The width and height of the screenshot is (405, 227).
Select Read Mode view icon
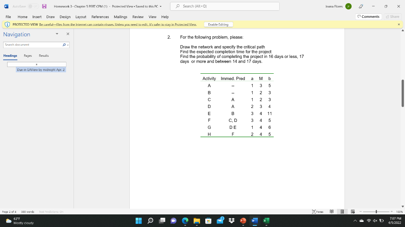[332, 212]
